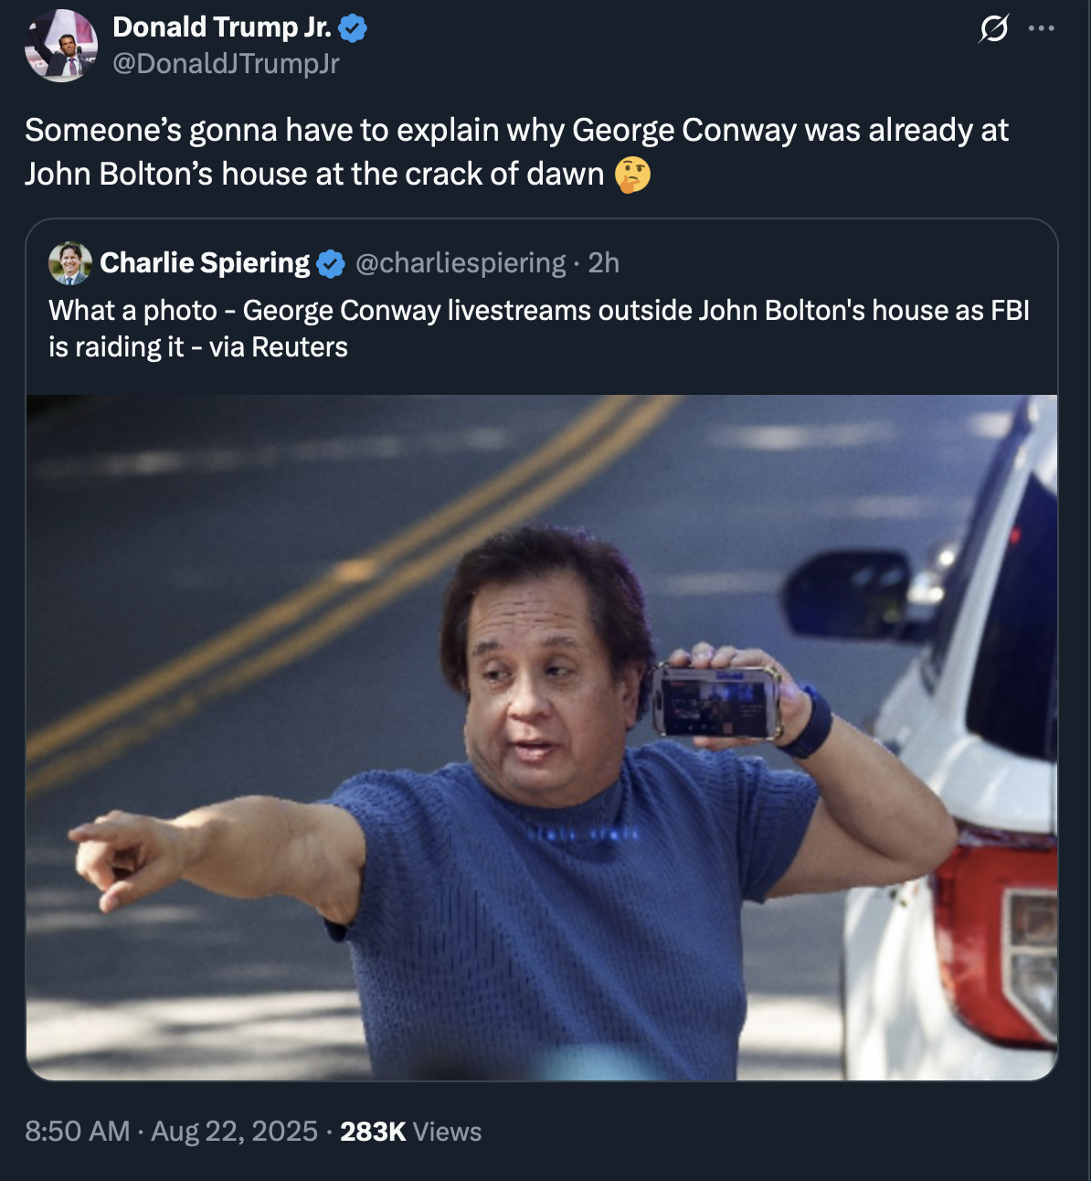Click Charlie Spiering's blue verified checkmark
The height and width of the screenshot is (1181, 1091).
pos(330,264)
